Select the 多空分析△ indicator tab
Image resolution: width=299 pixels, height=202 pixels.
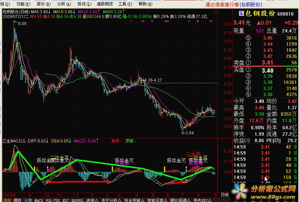click(x=111, y=200)
